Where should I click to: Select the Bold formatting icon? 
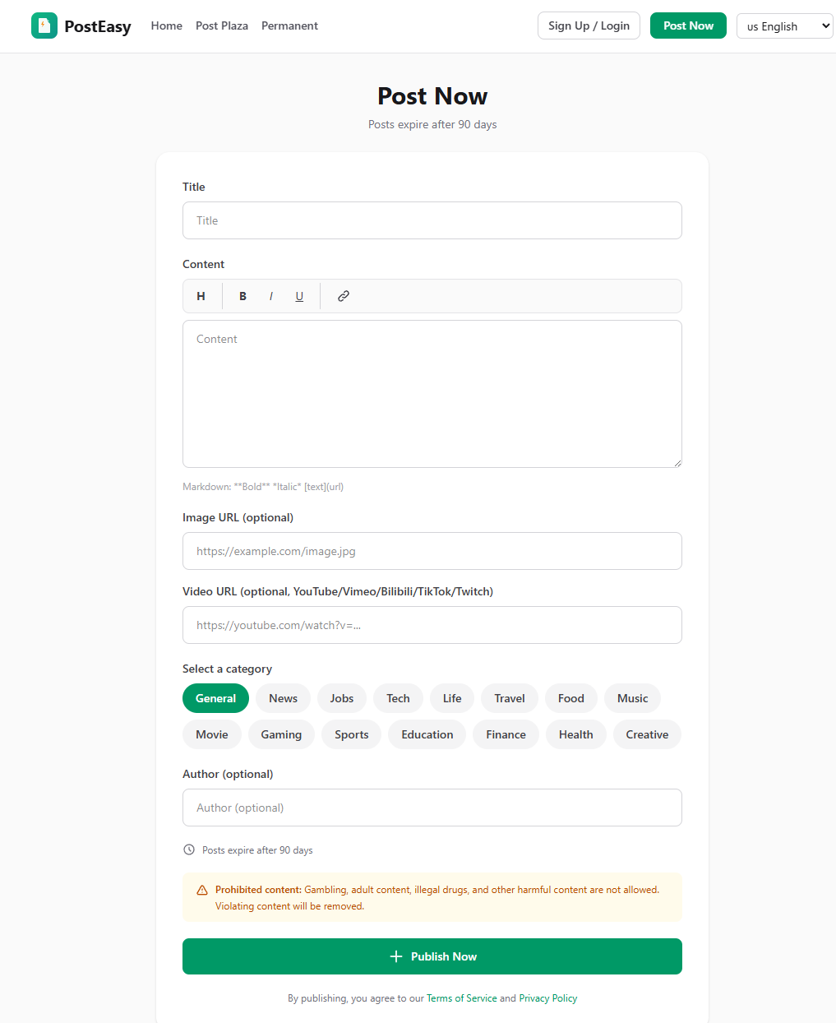(x=242, y=296)
